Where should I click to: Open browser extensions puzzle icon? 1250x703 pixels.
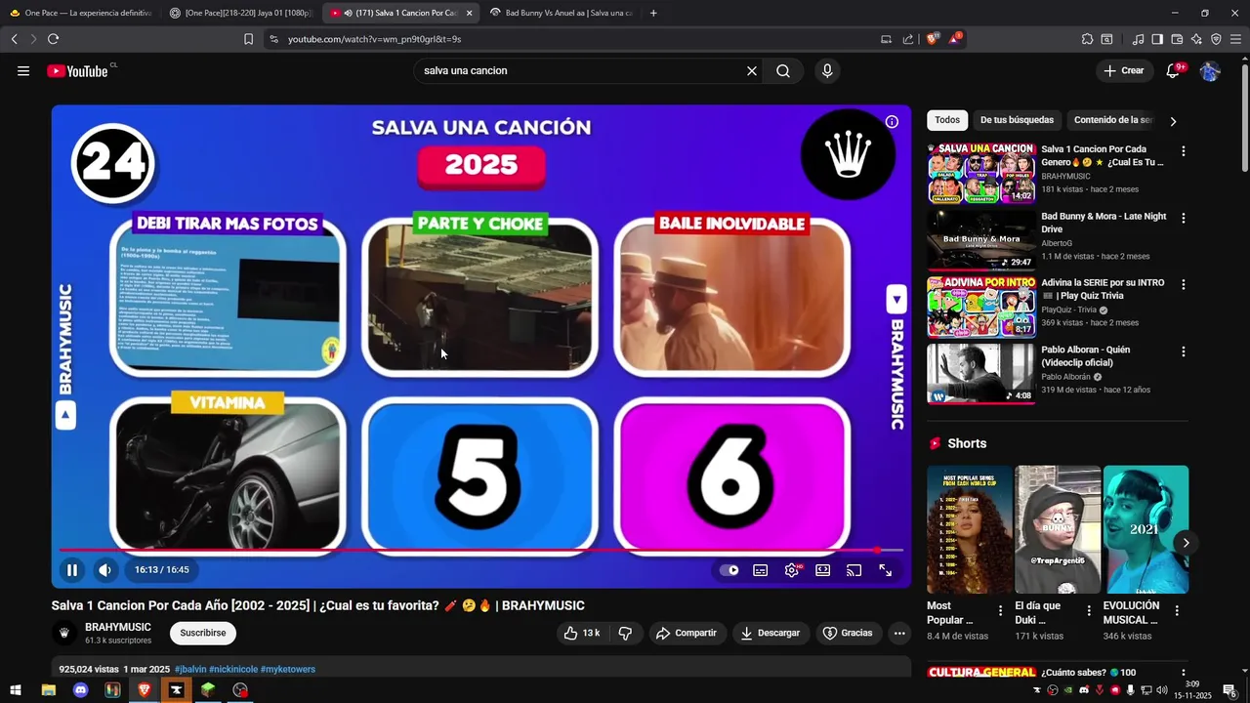1087,39
